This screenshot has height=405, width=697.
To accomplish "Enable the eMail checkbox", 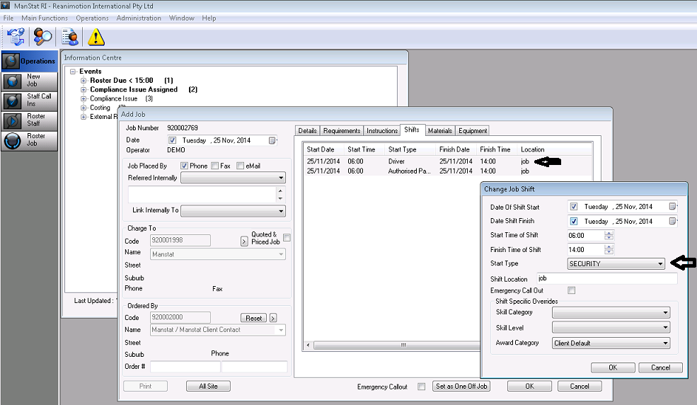I will pos(241,166).
